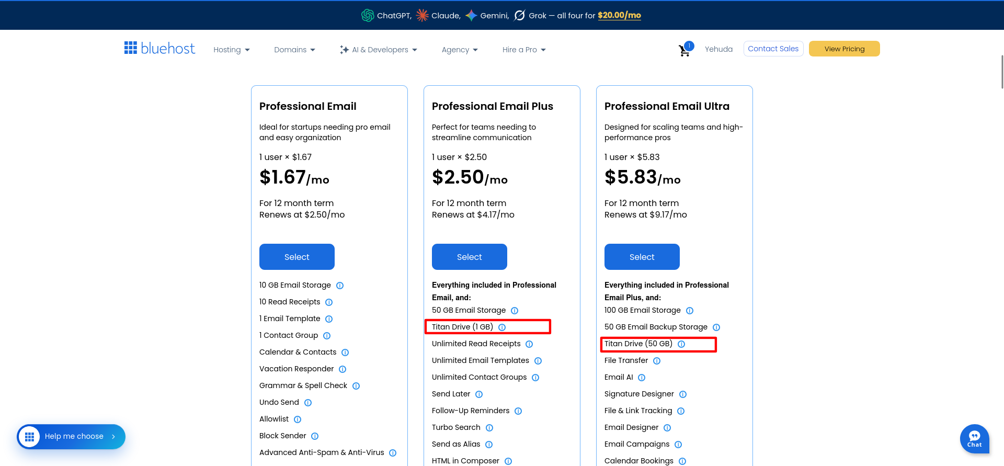Click info icon beside Send as Alias
1004x466 pixels.
click(x=489, y=445)
